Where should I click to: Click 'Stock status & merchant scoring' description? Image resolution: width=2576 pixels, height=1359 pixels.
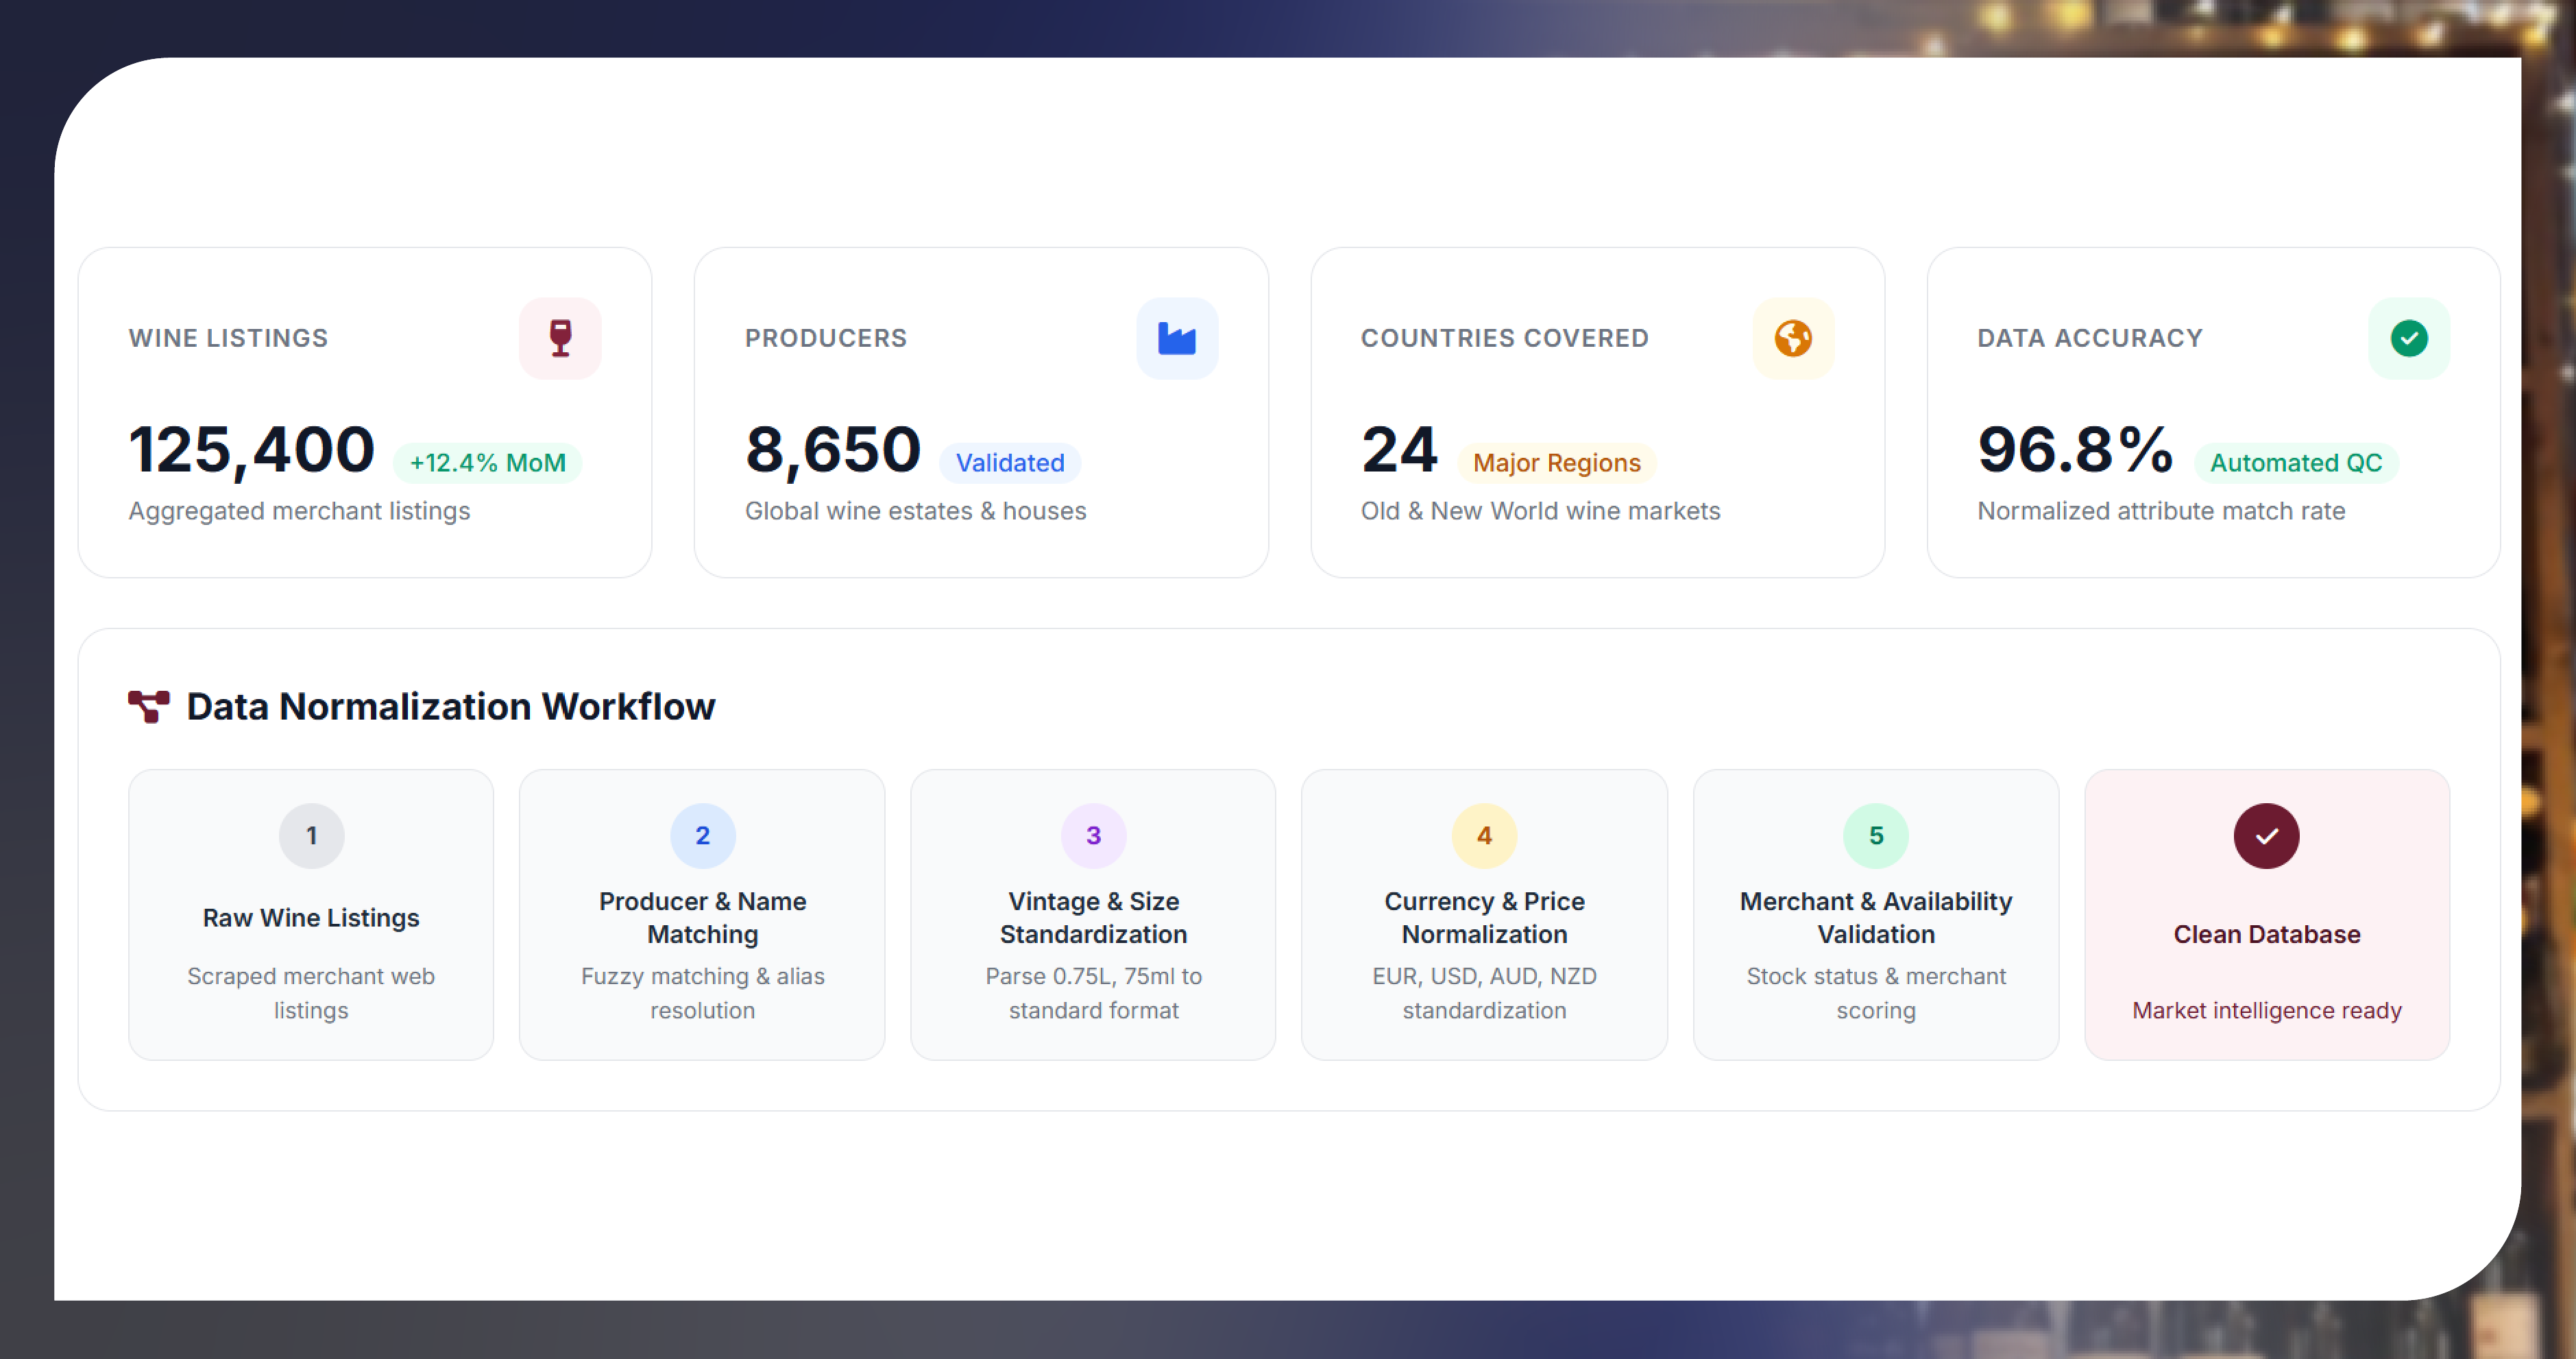tap(1876, 993)
